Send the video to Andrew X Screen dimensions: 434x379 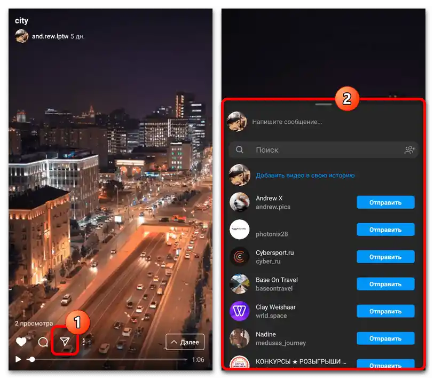click(385, 202)
